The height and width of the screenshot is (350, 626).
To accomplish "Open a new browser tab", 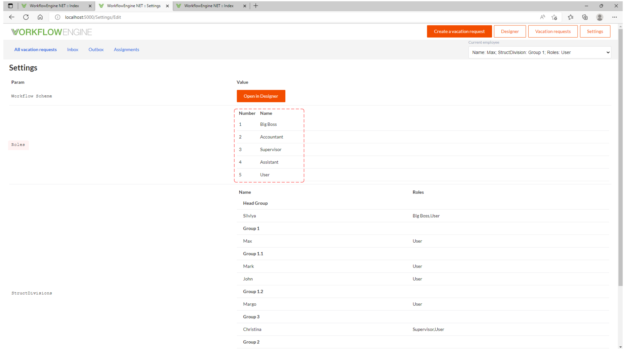I will click(256, 6).
